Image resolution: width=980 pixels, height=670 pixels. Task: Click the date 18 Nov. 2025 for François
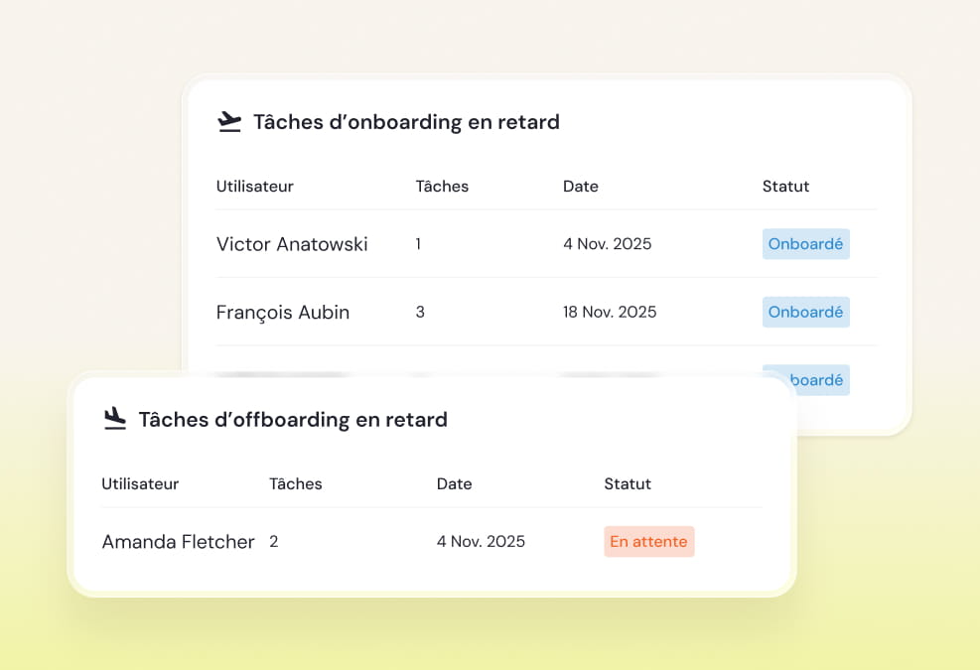[608, 312]
